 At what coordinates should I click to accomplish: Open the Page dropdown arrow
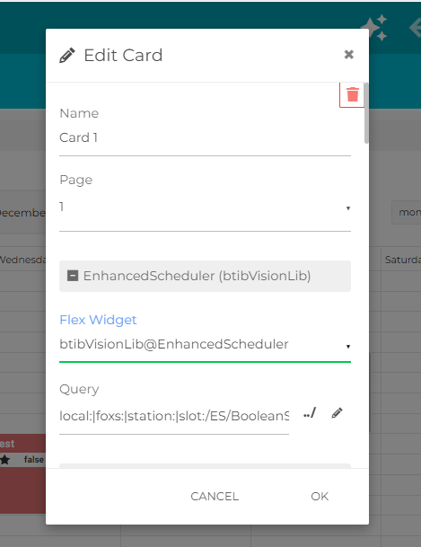pyautogui.click(x=347, y=208)
